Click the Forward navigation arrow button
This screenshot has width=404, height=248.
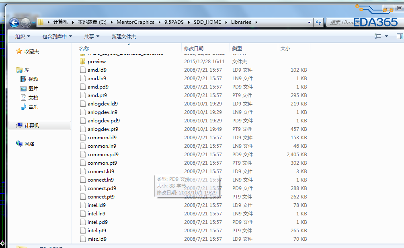(25, 23)
